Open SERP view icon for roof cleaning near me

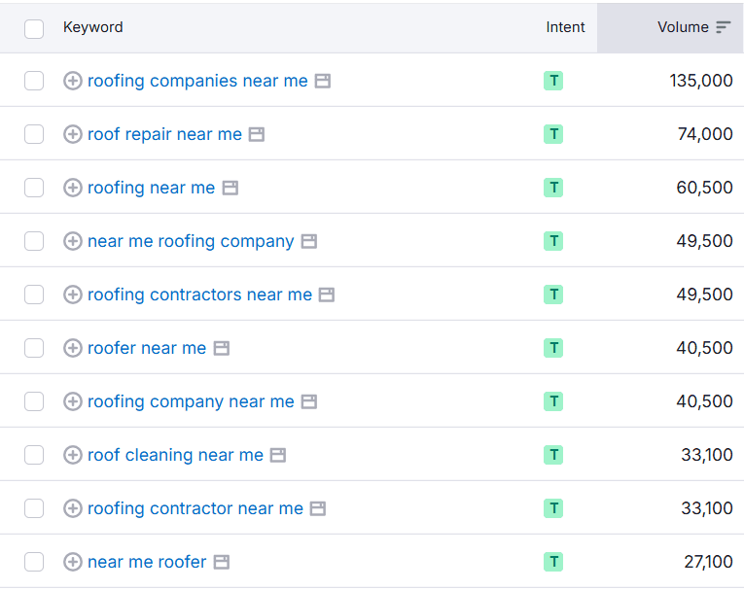pos(277,455)
